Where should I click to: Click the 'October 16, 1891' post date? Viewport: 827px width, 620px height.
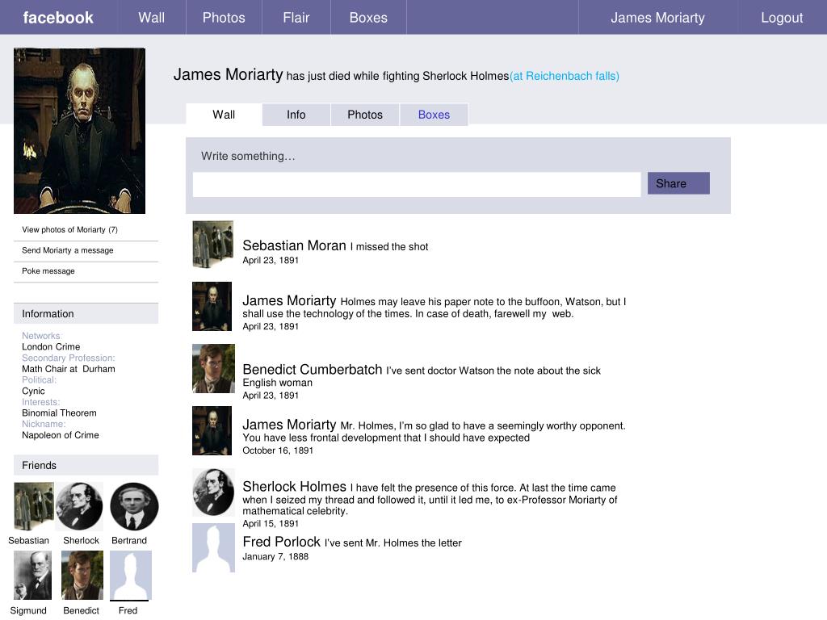coord(278,450)
